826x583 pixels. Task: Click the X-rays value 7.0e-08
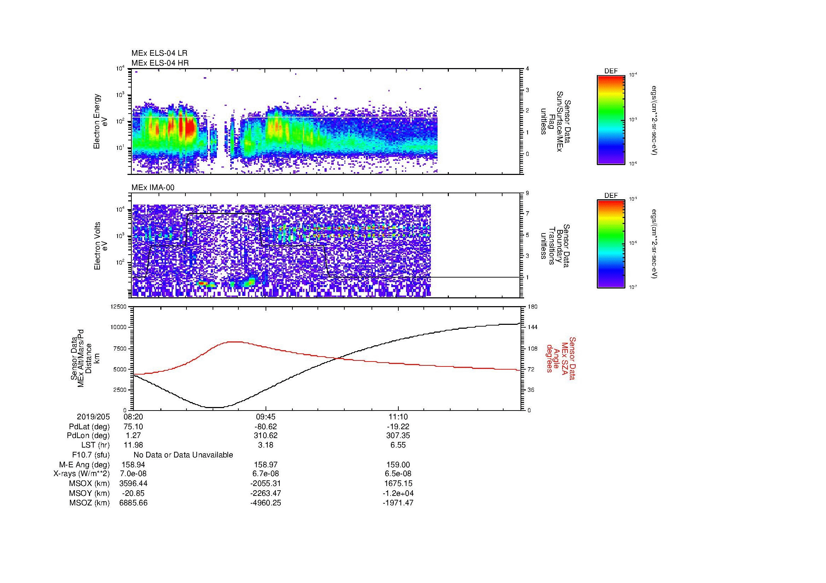133,474
